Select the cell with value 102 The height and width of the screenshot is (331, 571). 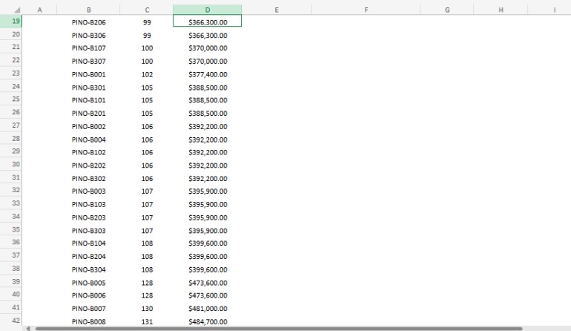coord(147,74)
